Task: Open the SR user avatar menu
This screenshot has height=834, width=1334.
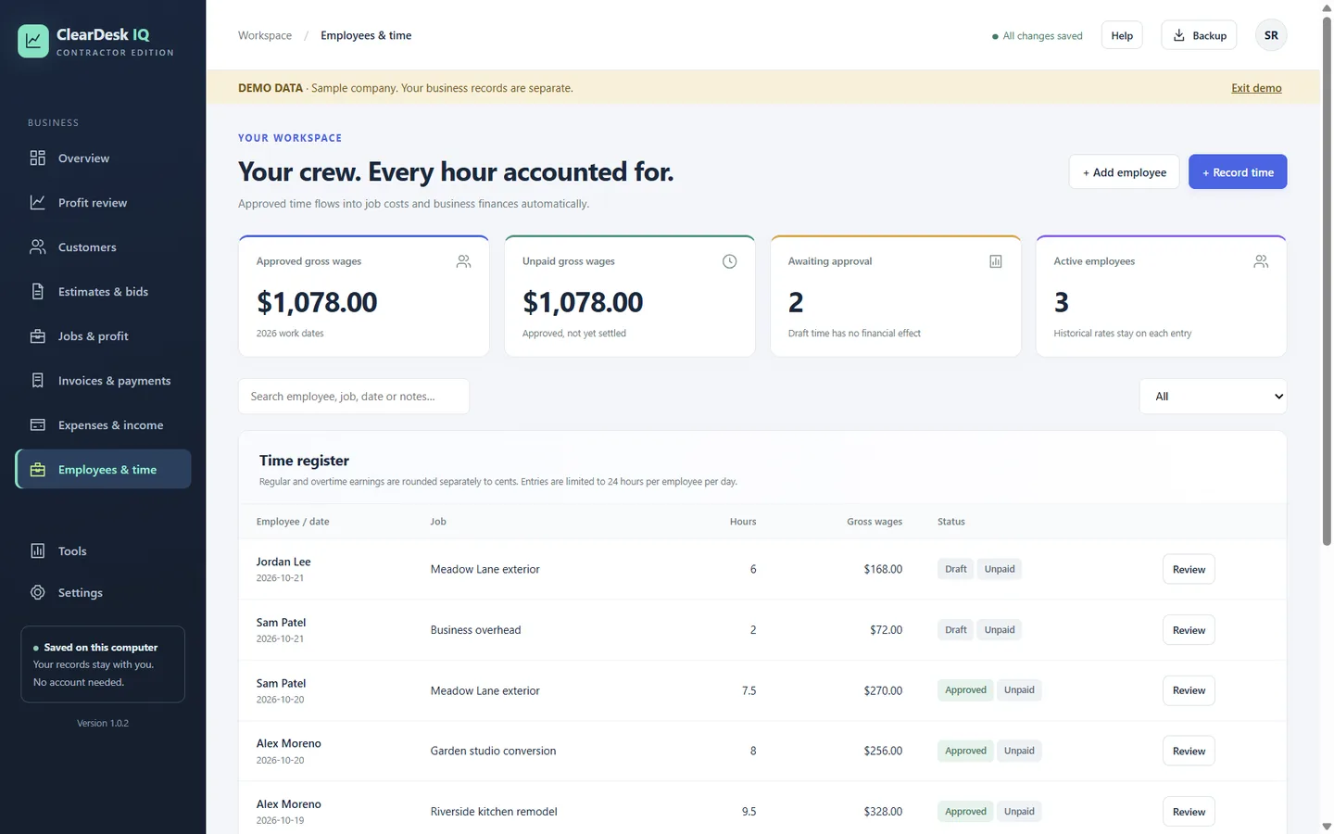Action: (1271, 35)
